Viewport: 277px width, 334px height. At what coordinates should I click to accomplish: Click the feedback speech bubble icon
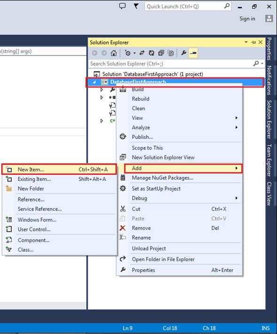coord(122,6)
